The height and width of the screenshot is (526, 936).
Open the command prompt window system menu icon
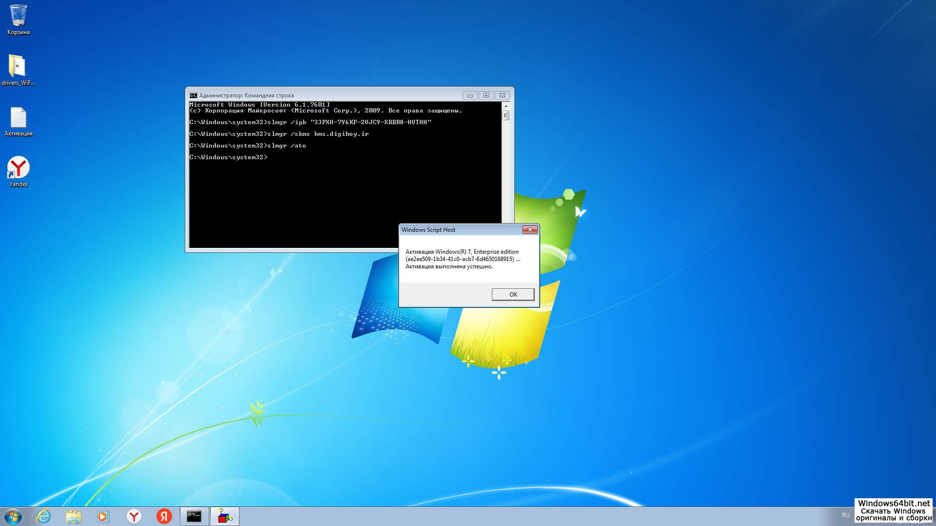pos(193,95)
